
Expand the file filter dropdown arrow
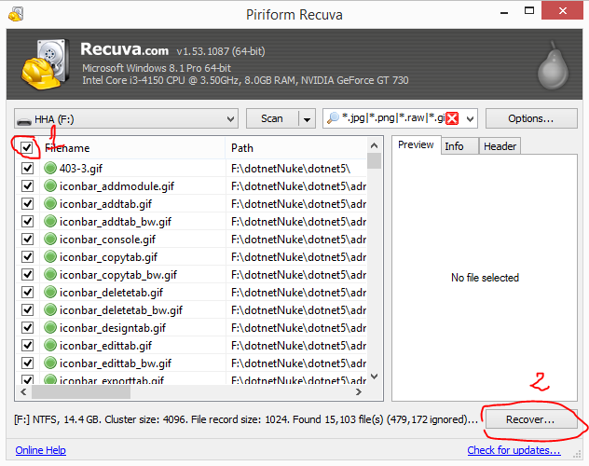click(470, 119)
